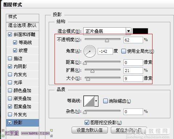This screenshot has width=174, height=139.
Task: Open the 斜面和浮雕 settings entry
Action: pyautogui.click(x=24, y=35)
